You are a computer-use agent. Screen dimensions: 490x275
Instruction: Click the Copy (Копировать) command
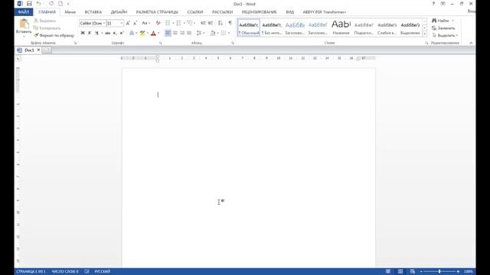pyautogui.click(x=47, y=28)
